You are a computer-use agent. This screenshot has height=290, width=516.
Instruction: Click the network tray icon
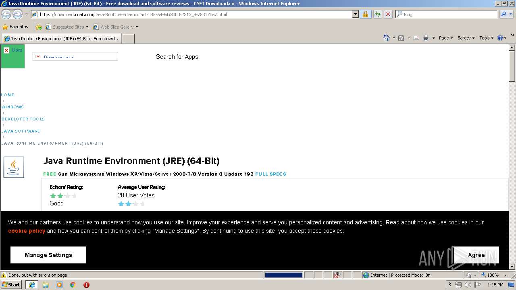(x=458, y=285)
